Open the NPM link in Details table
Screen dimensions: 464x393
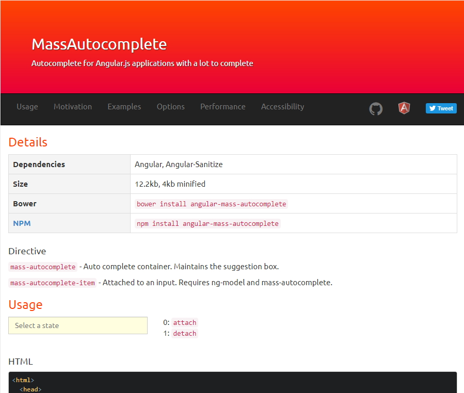pyautogui.click(x=22, y=223)
